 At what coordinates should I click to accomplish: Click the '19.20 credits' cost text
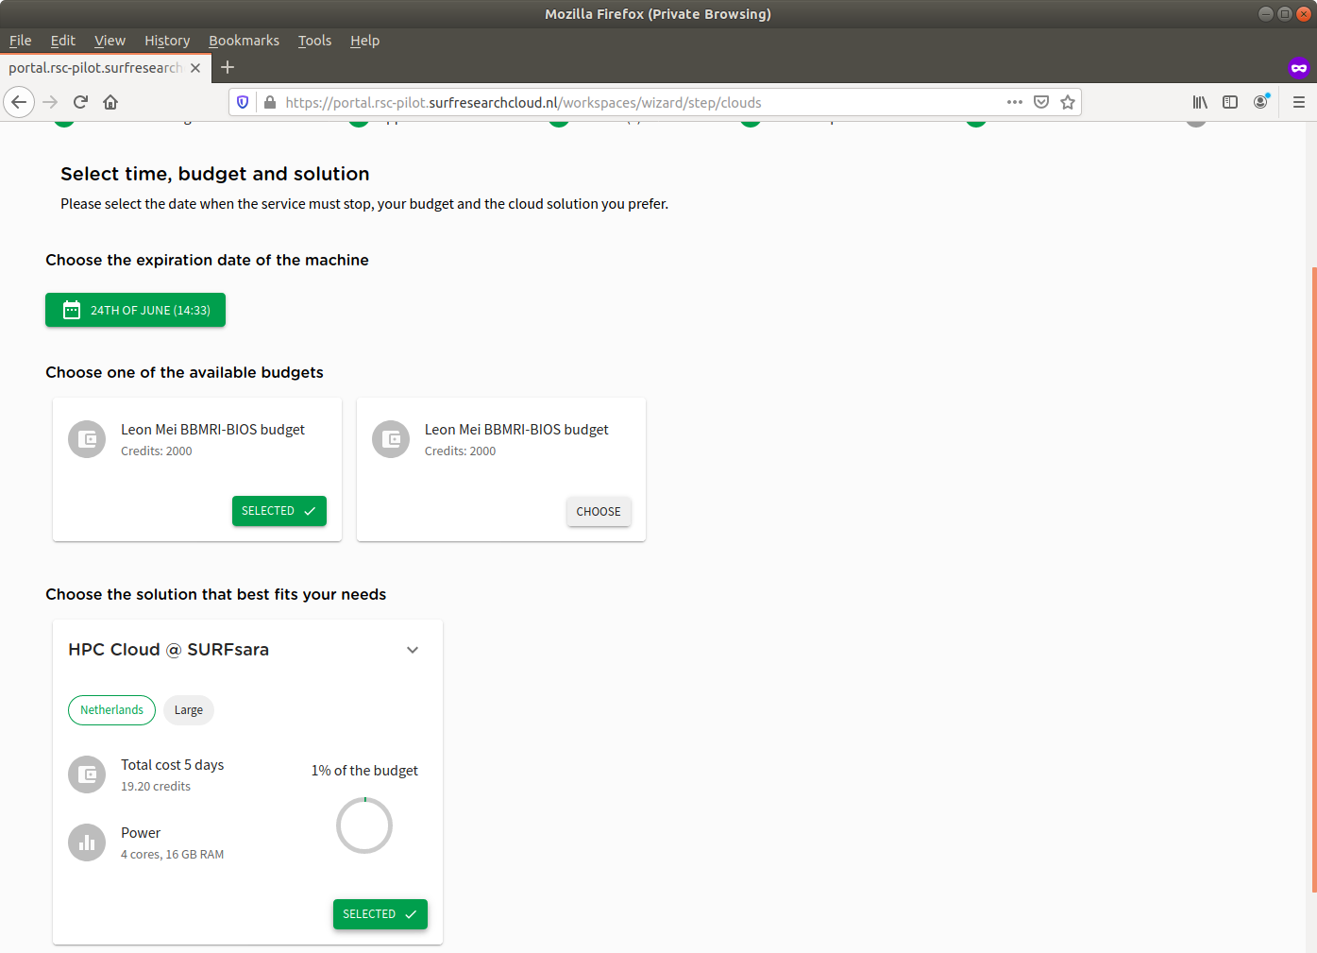[156, 787]
